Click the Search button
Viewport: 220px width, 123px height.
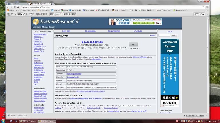pyautogui.click(x=174, y=35)
